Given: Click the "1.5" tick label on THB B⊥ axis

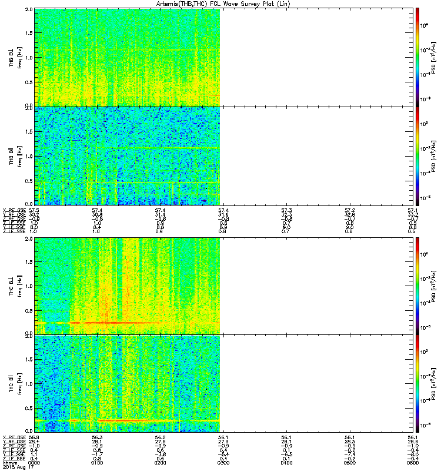Looking at the screenshot, I should click(29, 33).
